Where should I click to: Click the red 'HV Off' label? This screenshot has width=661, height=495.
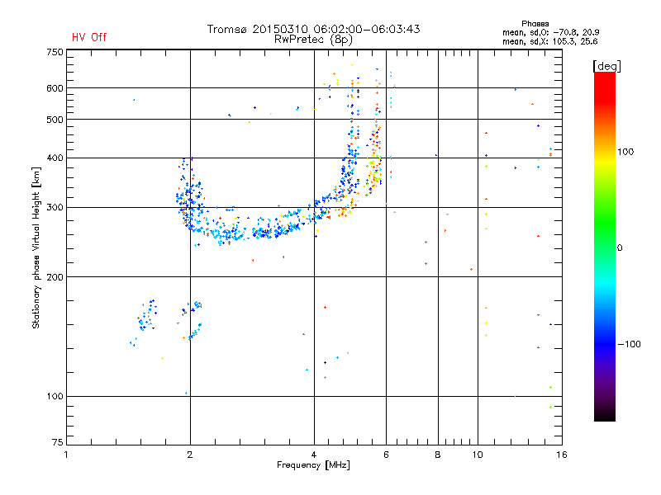coord(89,37)
